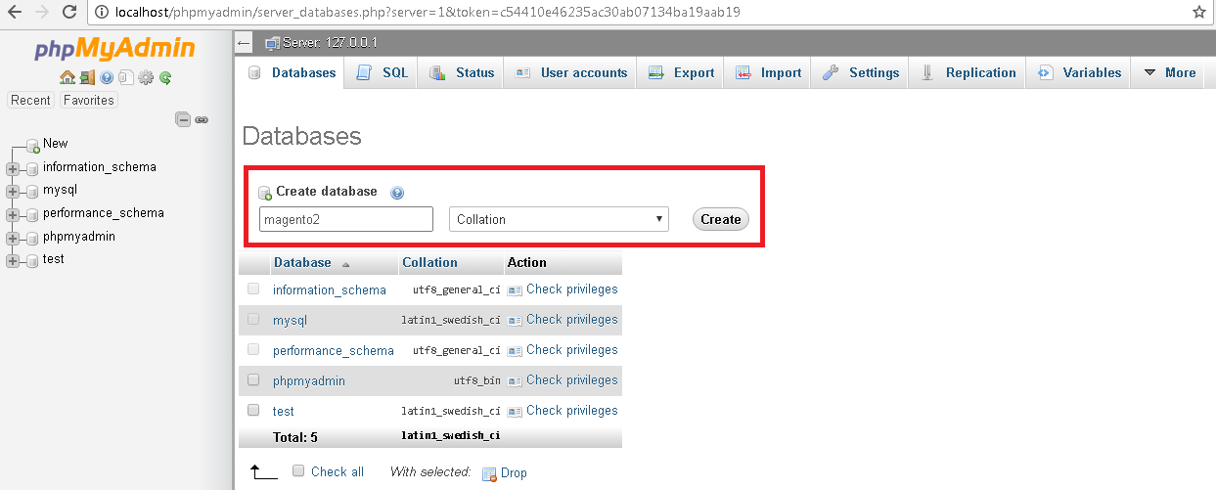The height and width of the screenshot is (490, 1216).
Task: Open the Replication tab
Action: [x=967, y=73]
